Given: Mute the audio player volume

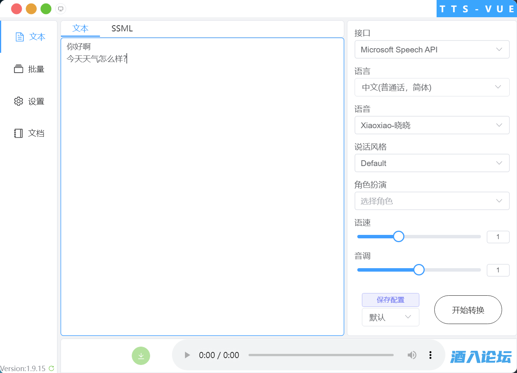Looking at the screenshot, I should [x=412, y=355].
